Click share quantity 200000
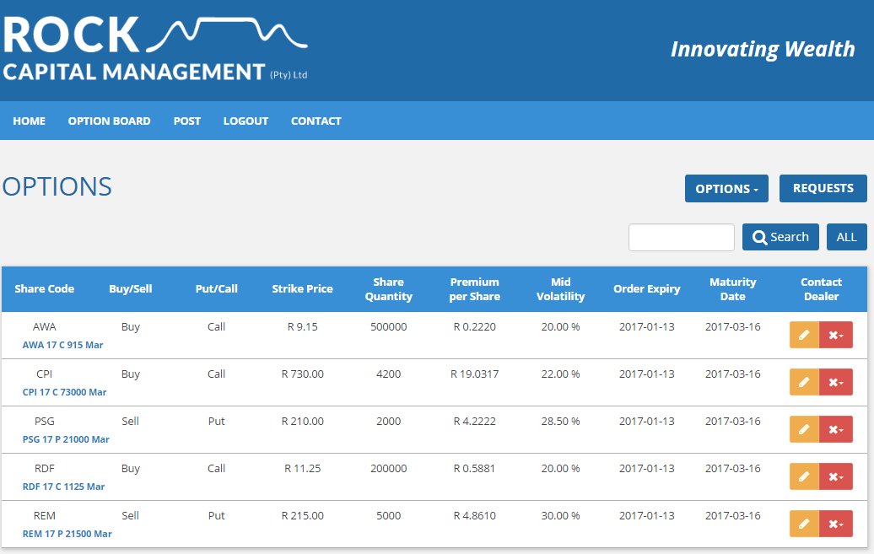 pos(389,469)
